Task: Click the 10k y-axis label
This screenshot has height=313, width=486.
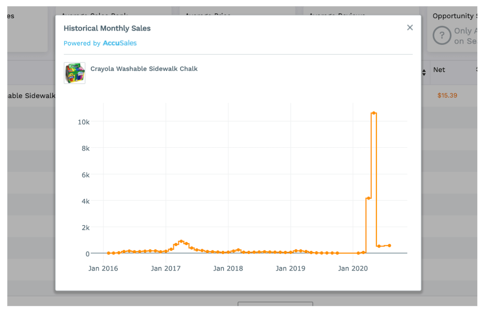Action: [x=84, y=122]
